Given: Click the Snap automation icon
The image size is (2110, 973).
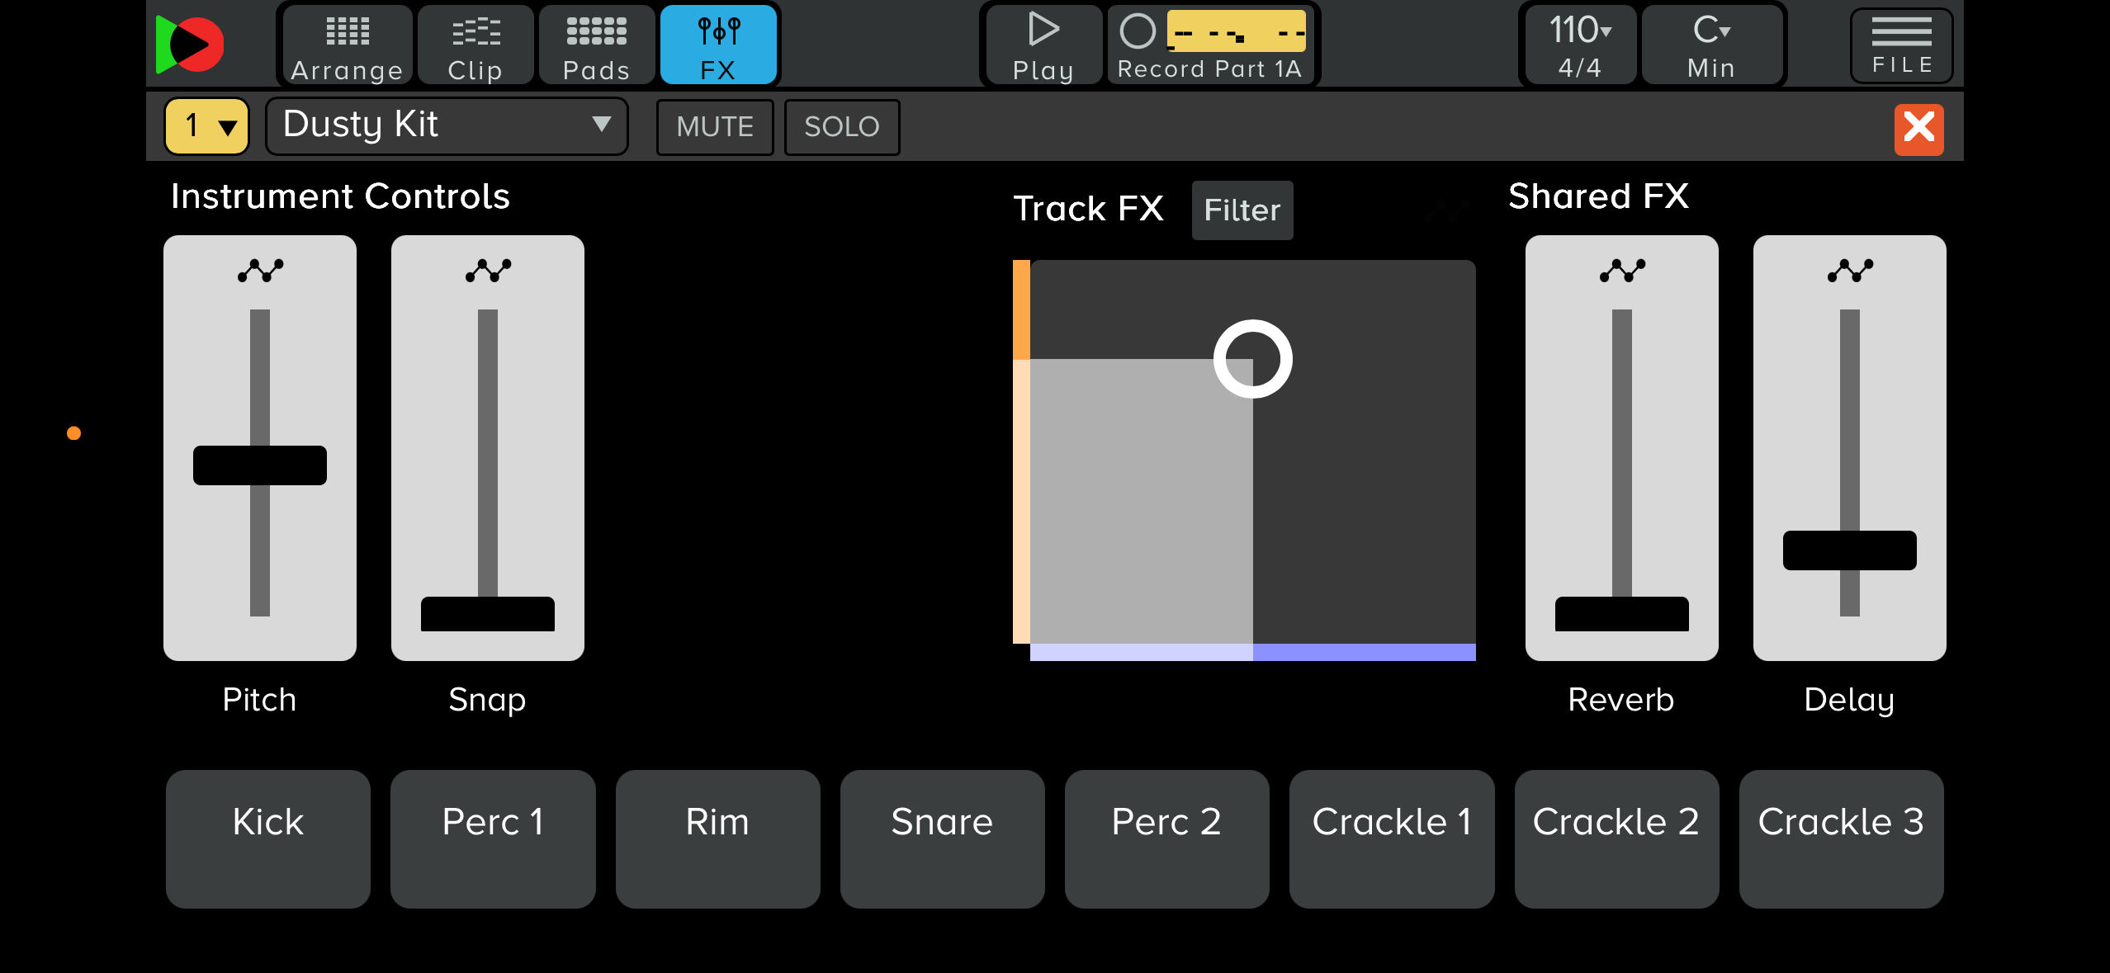Looking at the screenshot, I should point(488,271).
